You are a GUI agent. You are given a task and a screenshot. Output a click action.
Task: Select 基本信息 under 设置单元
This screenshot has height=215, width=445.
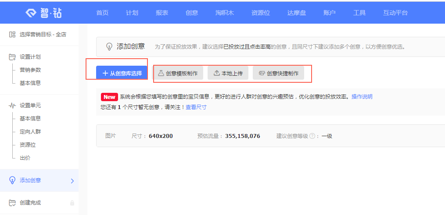(x=30, y=118)
